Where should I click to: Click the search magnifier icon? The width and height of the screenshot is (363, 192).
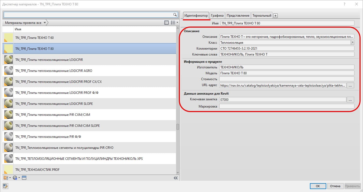coord(175,15)
